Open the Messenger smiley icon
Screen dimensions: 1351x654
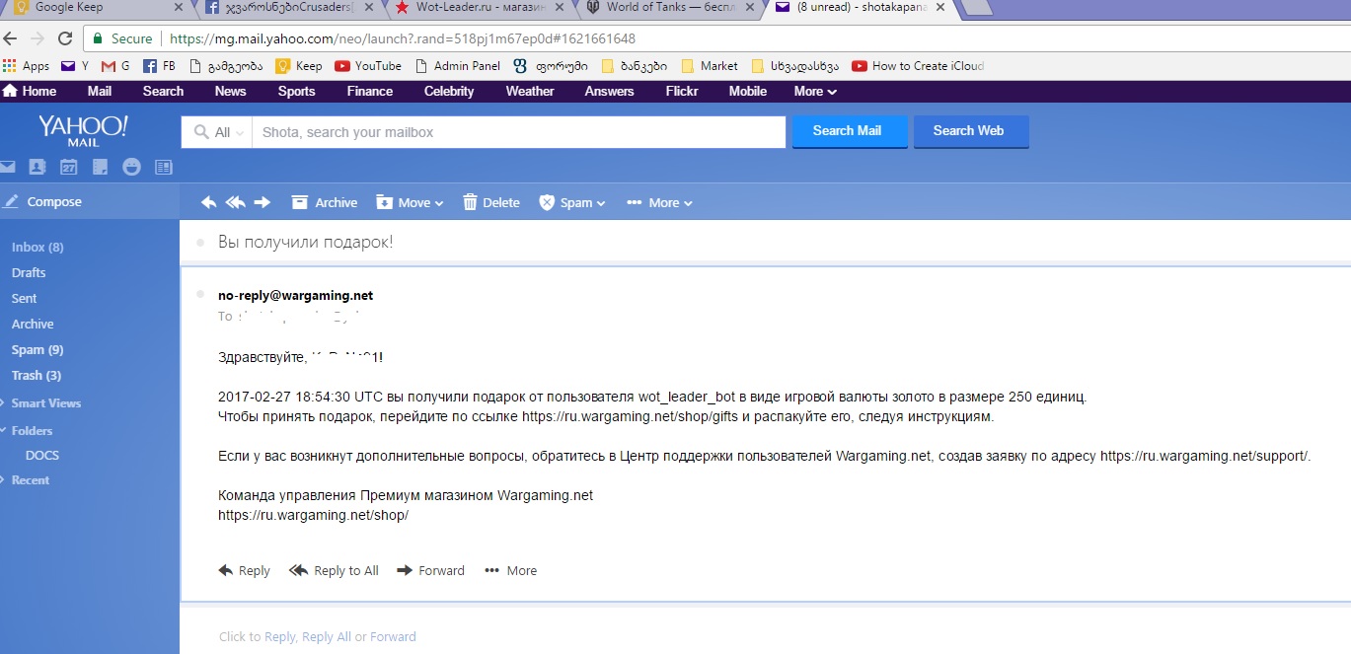coord(131,167)
